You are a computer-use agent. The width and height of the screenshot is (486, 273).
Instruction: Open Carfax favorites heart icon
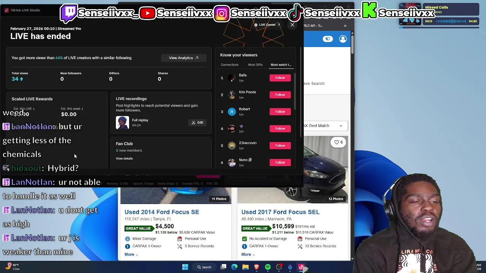[328, 39]
